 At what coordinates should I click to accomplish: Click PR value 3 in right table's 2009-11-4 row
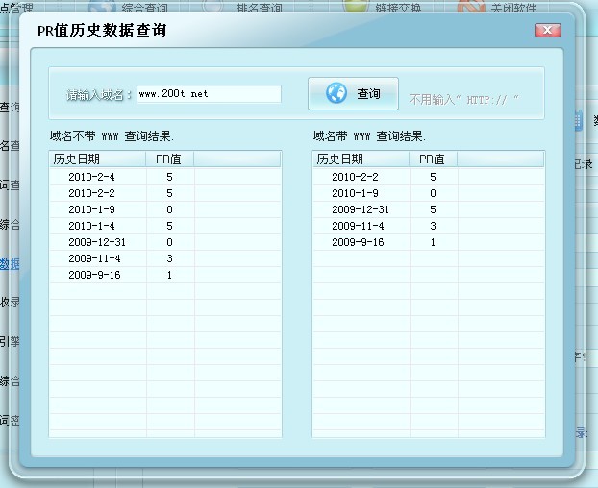pos(433,226)
